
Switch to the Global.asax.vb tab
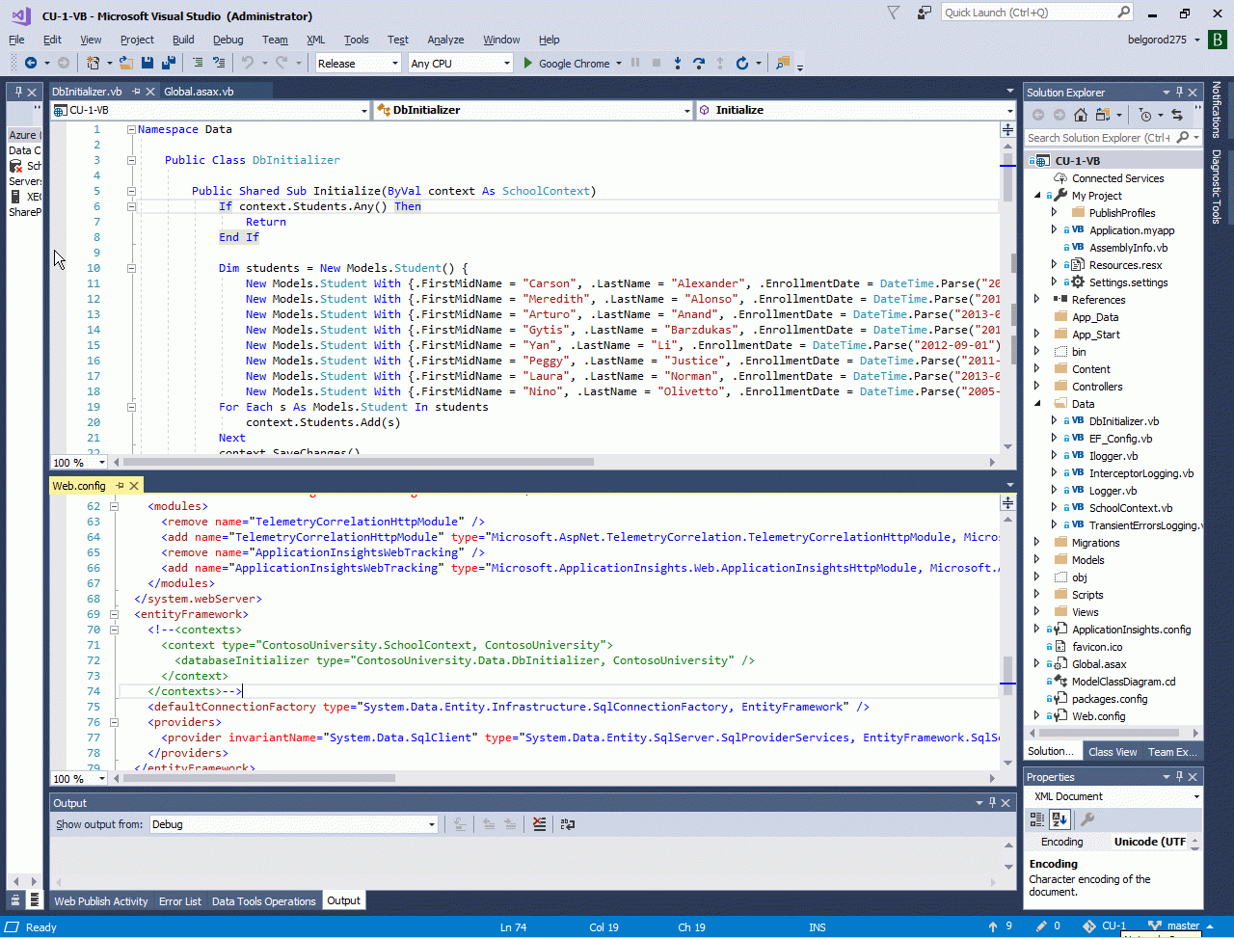(199, 92)
